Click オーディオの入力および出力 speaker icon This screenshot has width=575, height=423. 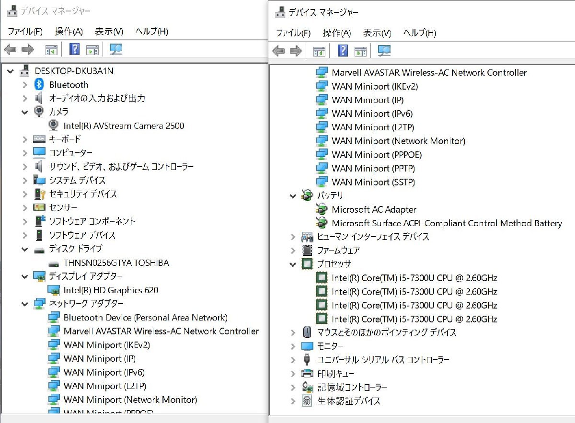click(x=39, y=98)
